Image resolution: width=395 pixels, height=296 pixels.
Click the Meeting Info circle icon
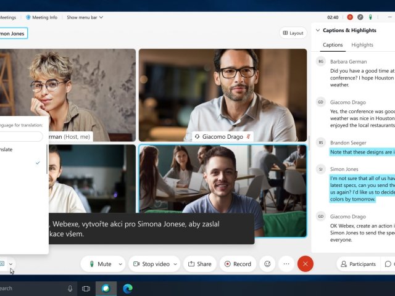[x=28, y=17]
